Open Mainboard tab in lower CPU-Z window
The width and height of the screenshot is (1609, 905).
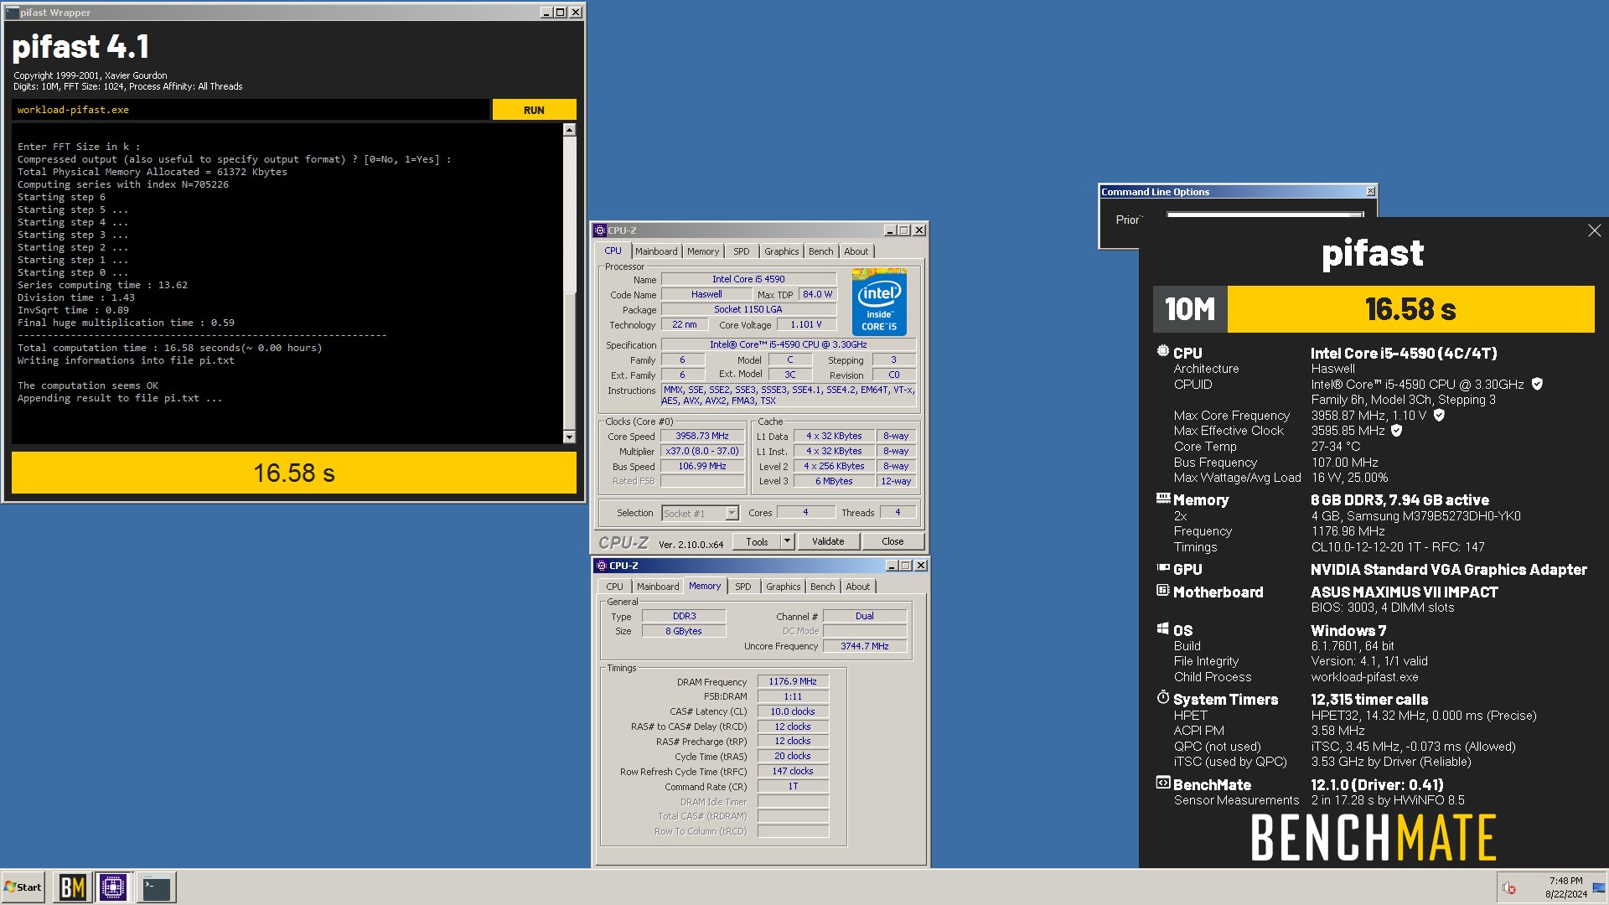tap(658, 587)
